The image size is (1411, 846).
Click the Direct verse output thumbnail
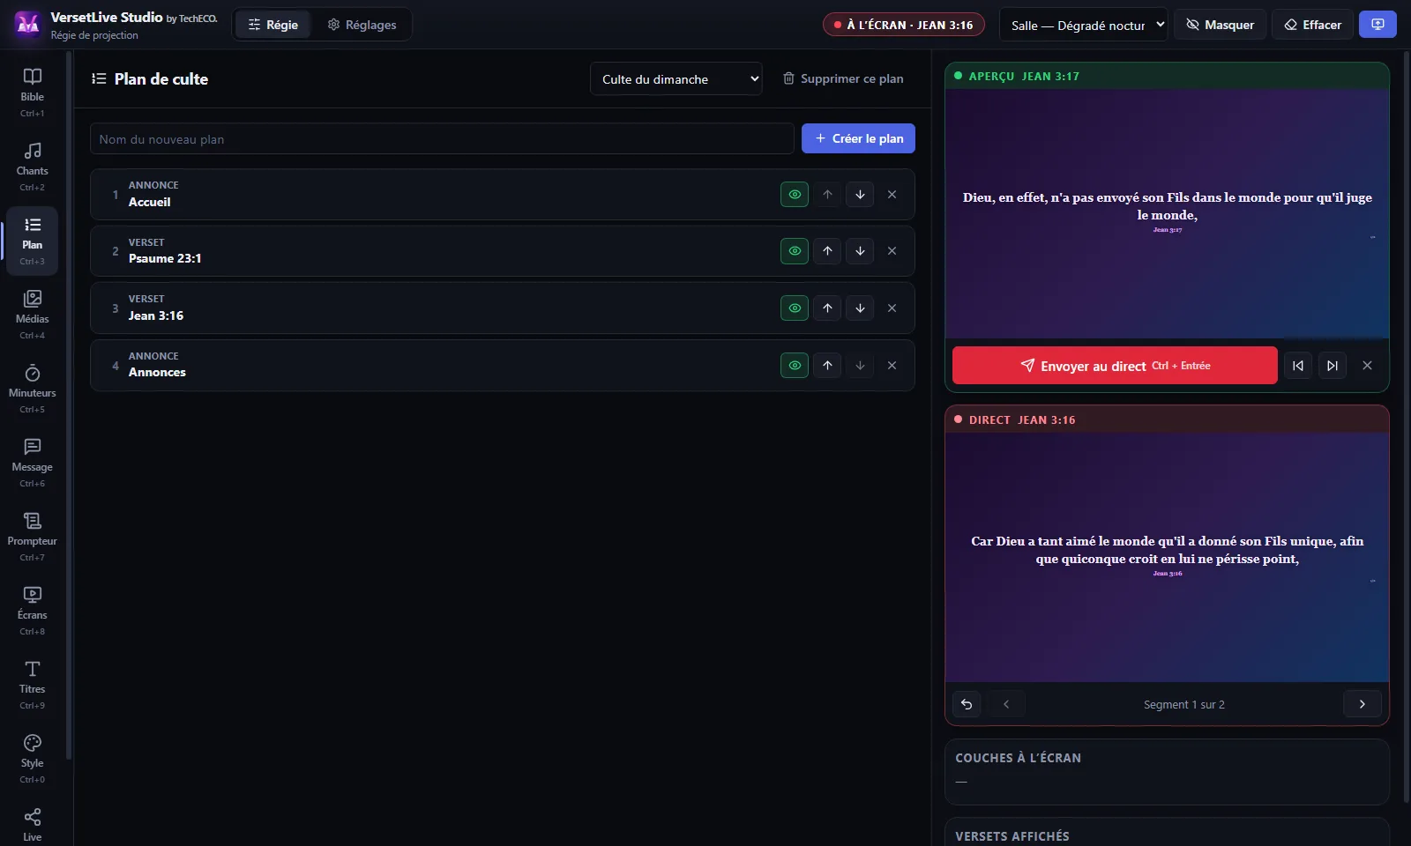click(x=1167, y=557)
